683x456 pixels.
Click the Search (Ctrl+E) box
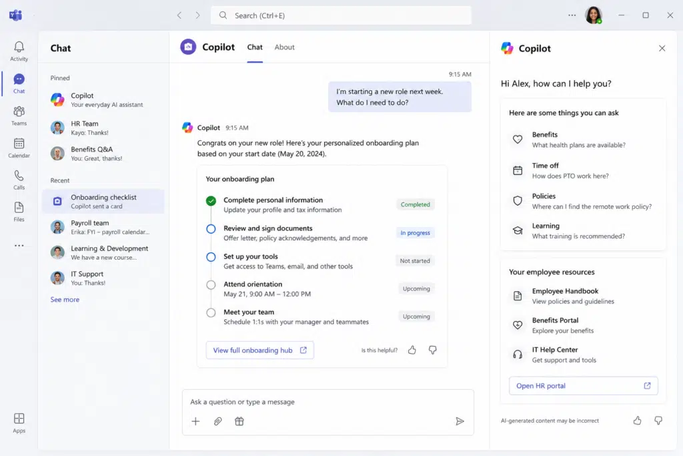tap(341, 15)
